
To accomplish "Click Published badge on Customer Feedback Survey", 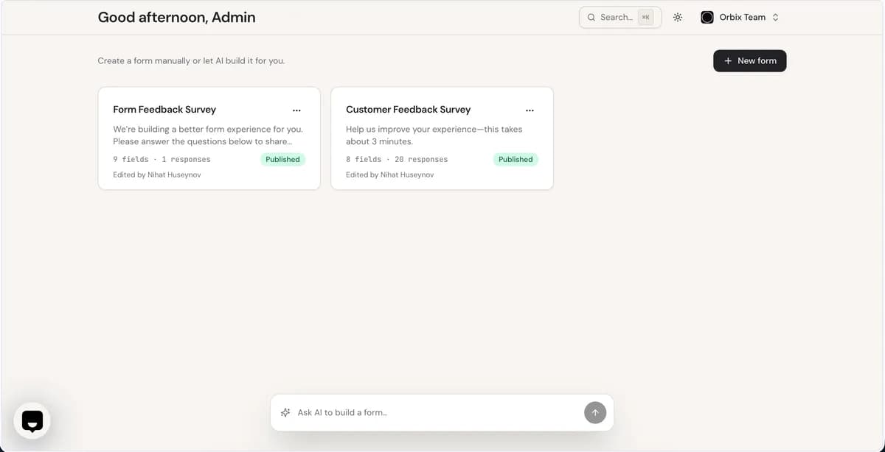I will (516, 159).
